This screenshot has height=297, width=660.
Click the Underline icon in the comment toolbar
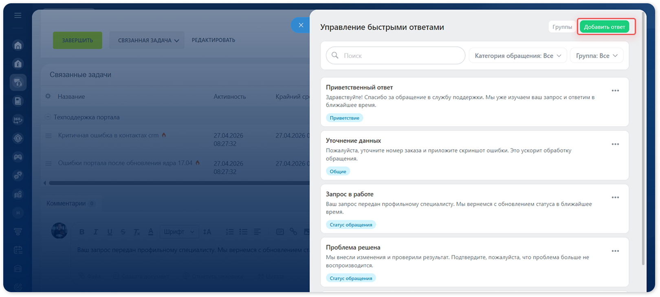click(x=110, y=232)
